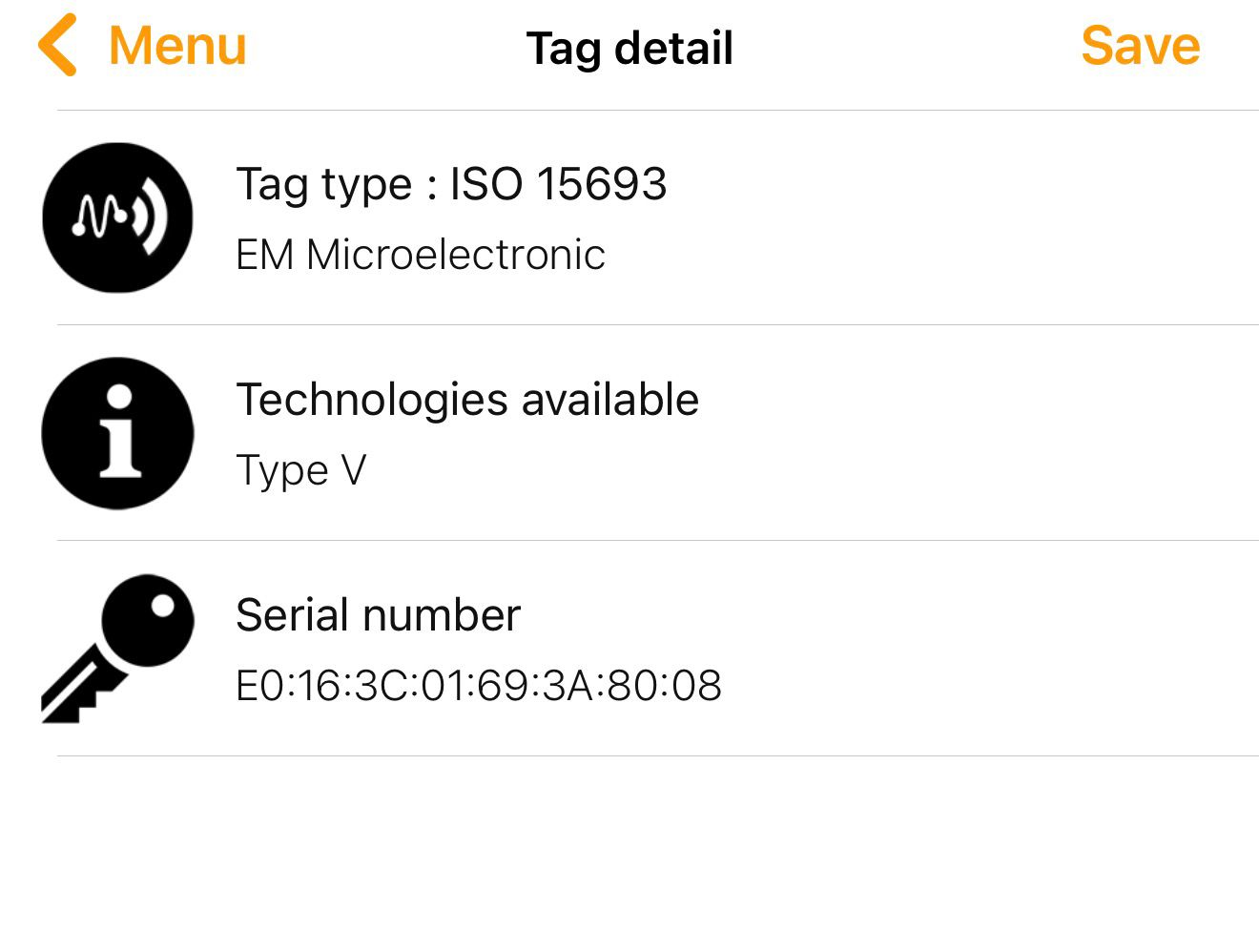Click the Technologies available heading
1259x951 pixels.
coord(467,400)
